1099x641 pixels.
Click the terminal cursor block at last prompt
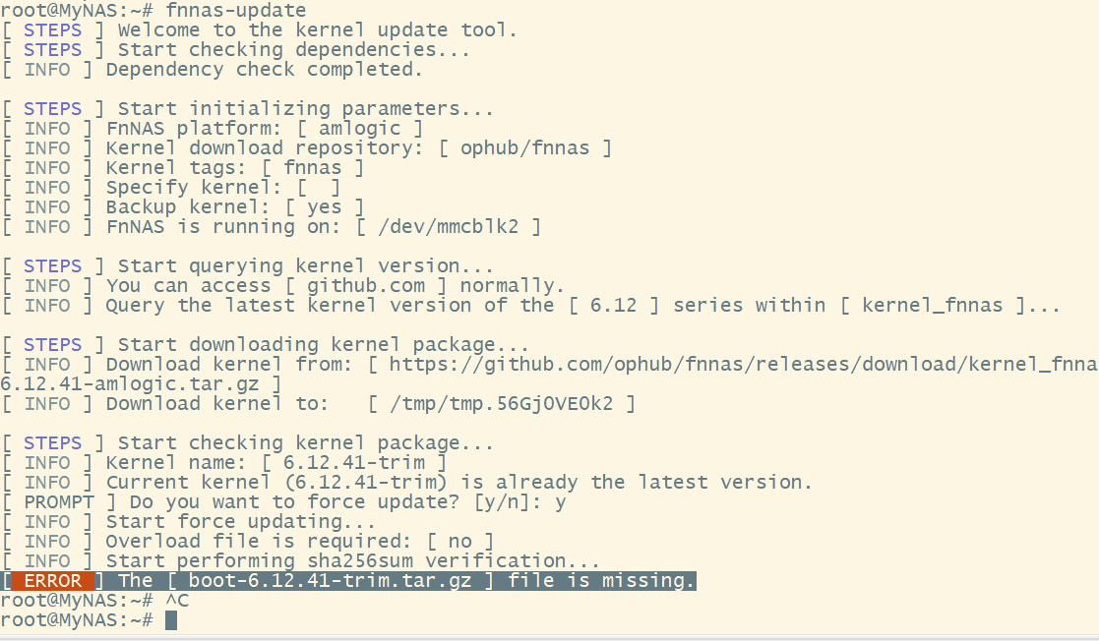click(171, 620)
